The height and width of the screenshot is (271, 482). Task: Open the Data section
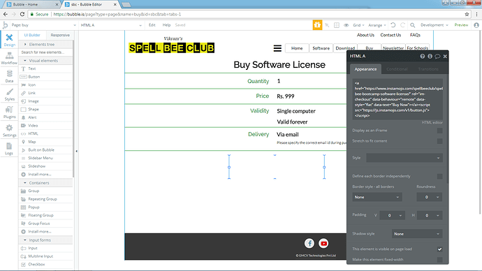click(x=9, y=76)
